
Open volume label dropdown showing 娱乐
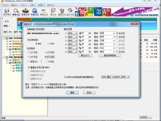point(114,44)
